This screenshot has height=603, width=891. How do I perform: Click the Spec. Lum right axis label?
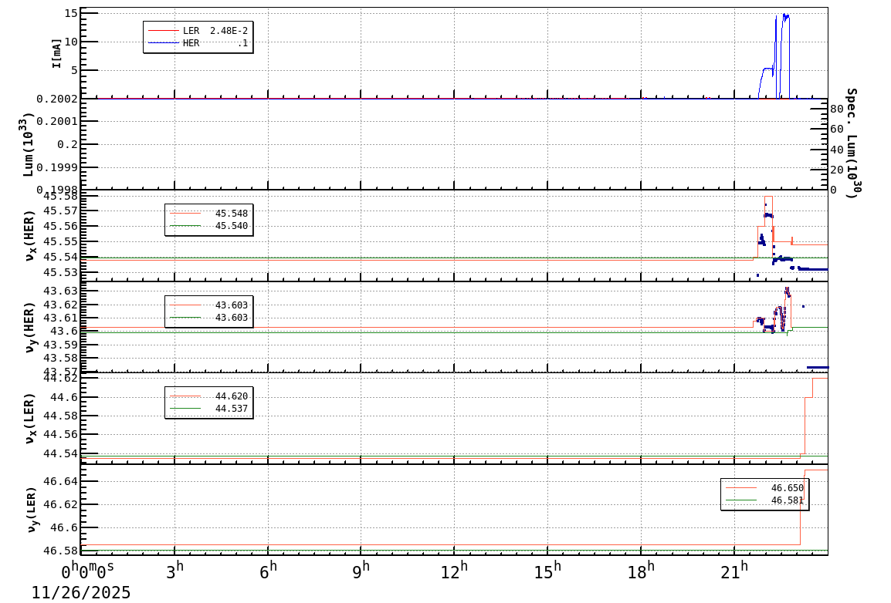[851, 143]
